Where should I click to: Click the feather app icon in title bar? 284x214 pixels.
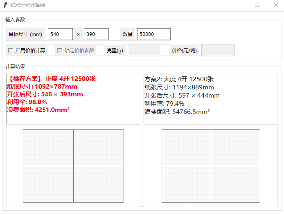(5, 5)
